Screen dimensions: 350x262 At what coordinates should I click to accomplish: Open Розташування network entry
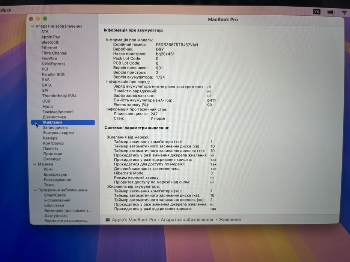[57, 180]
